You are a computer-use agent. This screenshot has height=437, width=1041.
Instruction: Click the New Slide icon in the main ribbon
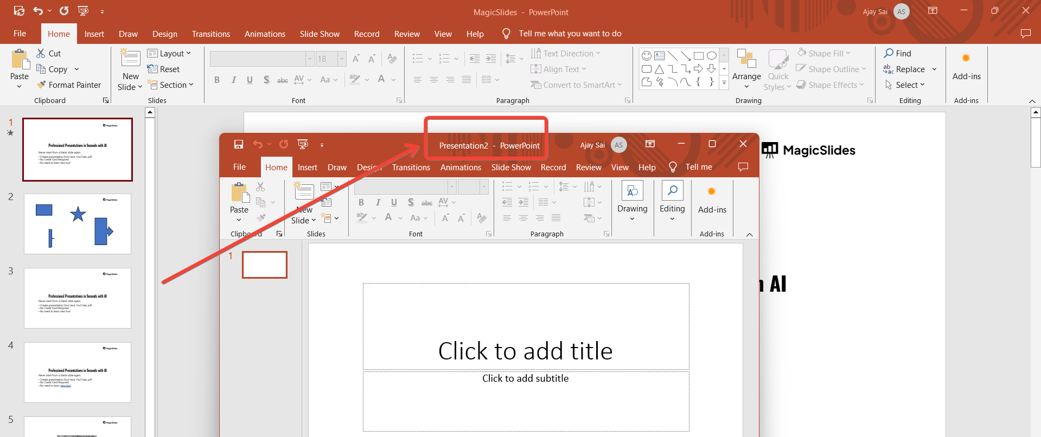130,59
